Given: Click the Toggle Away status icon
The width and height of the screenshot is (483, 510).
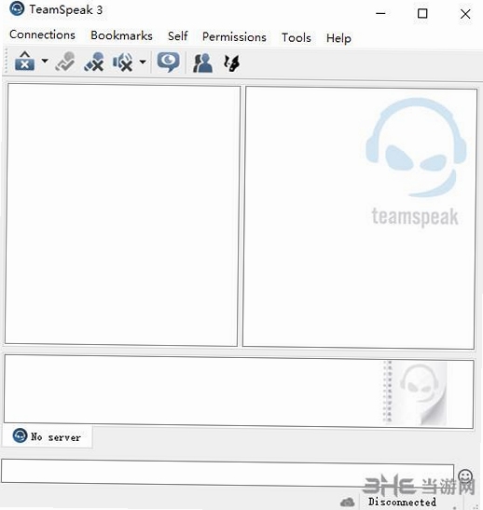Looking at the screenshot, I should pos(65,62).
